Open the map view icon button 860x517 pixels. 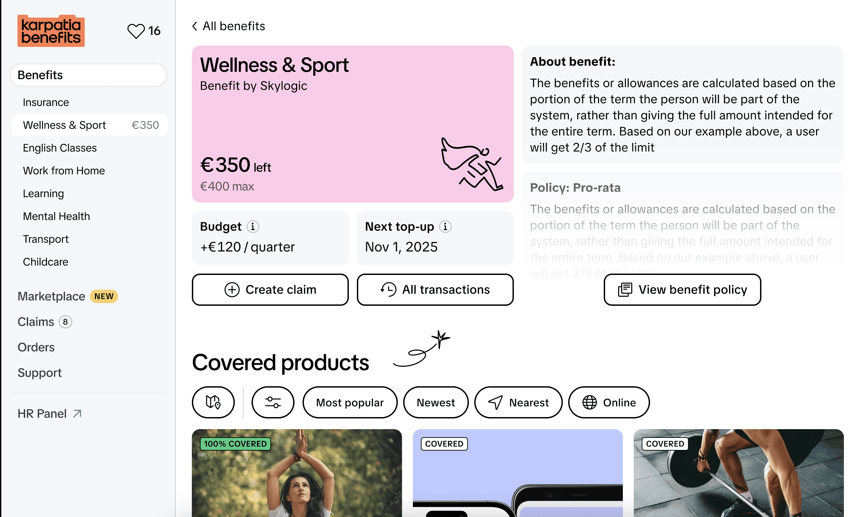[x=213, y=402]
